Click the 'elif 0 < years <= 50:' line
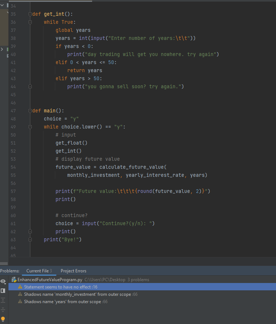This screenshot has height=324, width=276. (x=86, y=62)
